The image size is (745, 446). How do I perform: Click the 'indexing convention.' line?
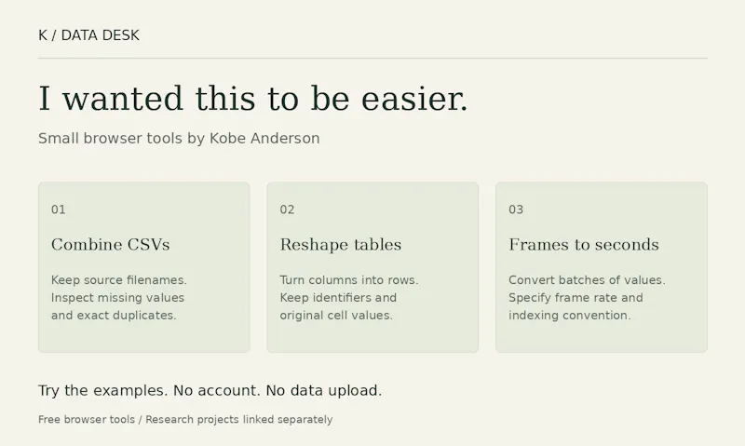[x=570, y=316]
